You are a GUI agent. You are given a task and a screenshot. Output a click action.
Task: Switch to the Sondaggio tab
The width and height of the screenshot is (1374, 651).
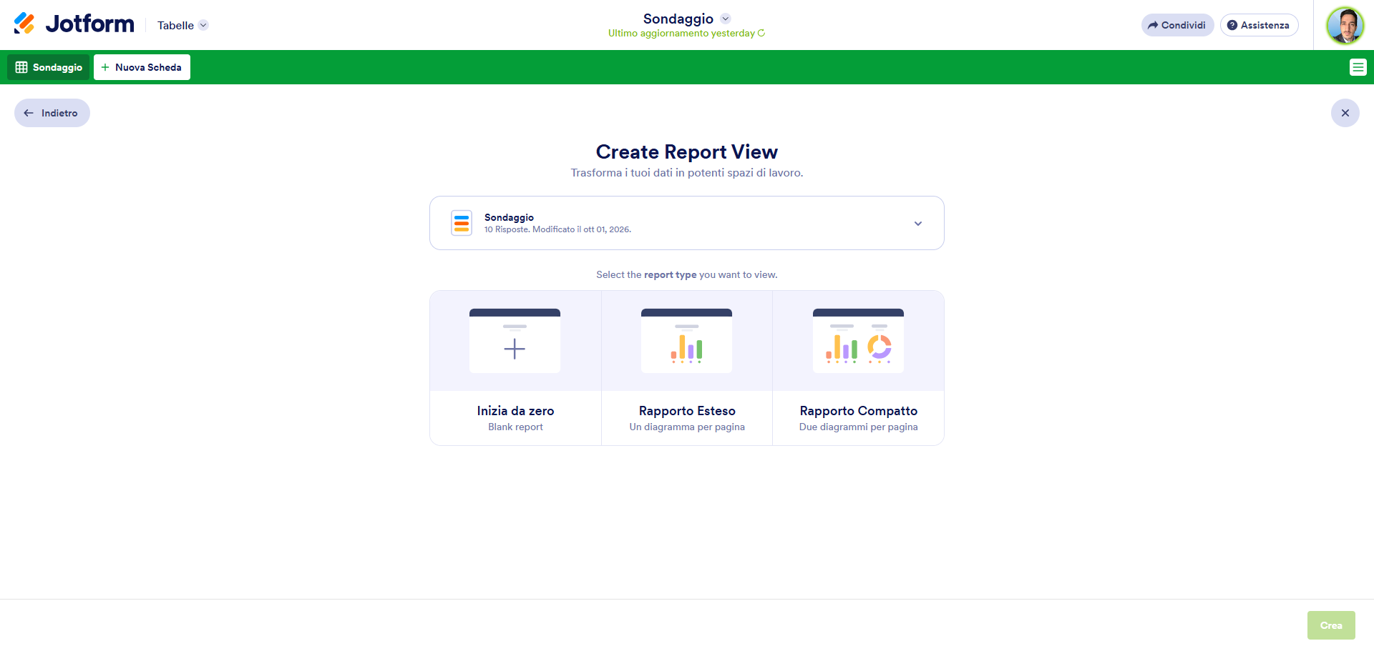[49, 67]
